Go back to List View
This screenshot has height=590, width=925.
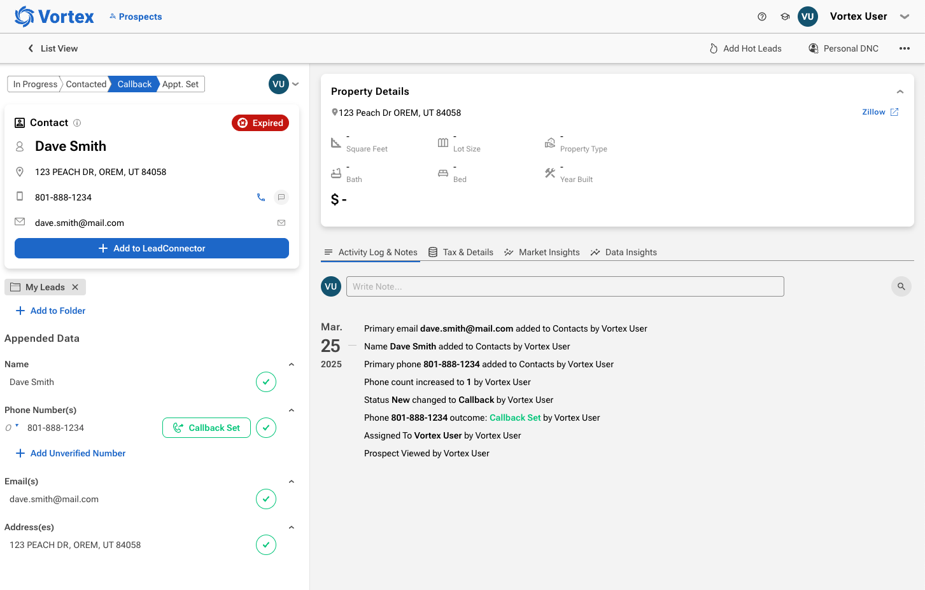(x=53, y=48)
